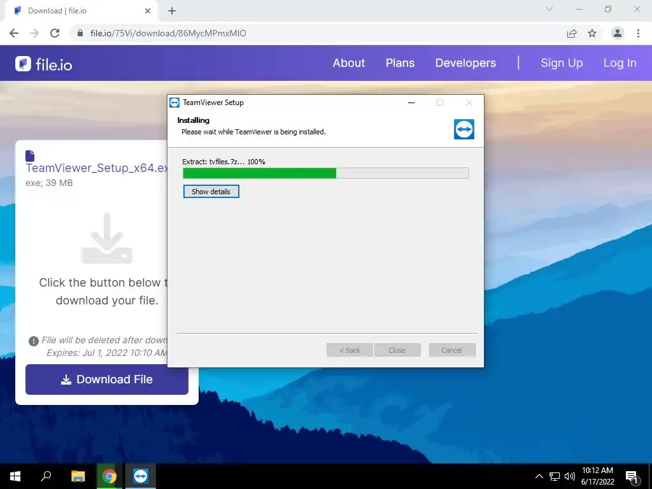Click the Back button in setup
The width and height of the screenshot is (652, 489).
click(350, 350)
